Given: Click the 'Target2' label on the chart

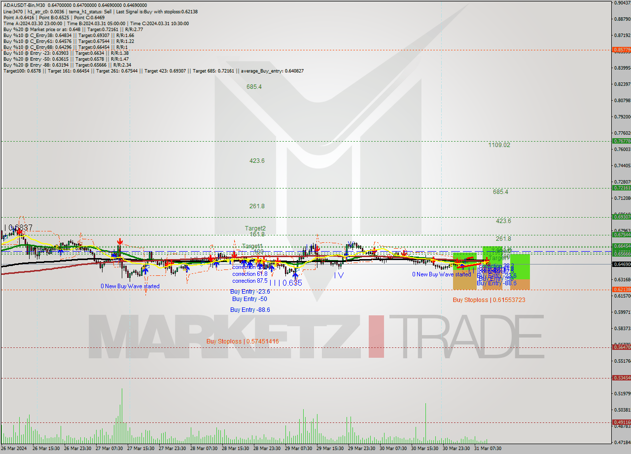Looking at the screenshot, I should point(255,228).
